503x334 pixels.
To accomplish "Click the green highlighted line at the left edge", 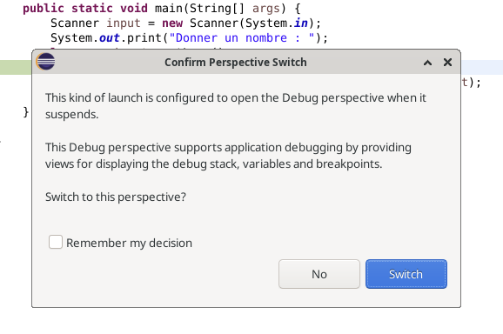I will pos(16,67).
